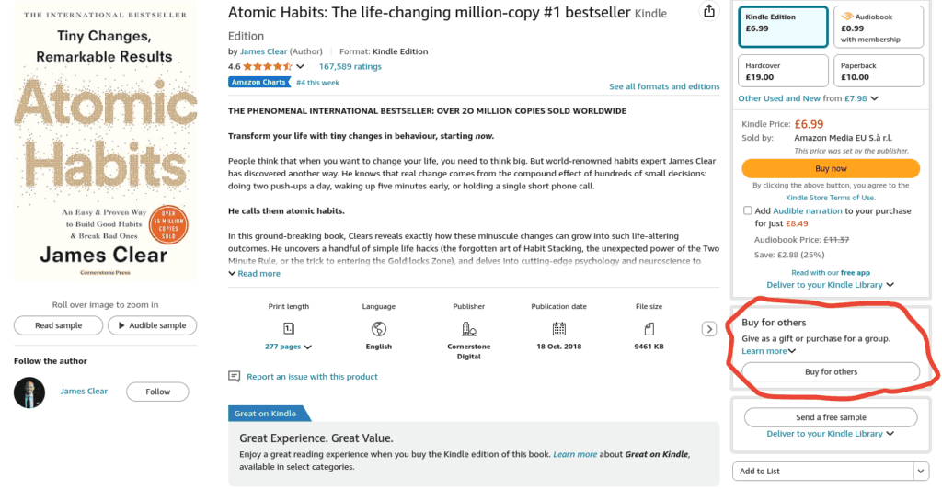This screenshot has height=489, width=942.
Task: Click the publication date calendar icon
Action: coord(558,329)
